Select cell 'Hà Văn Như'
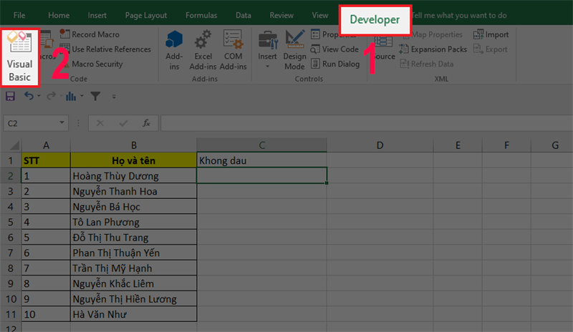The image size is (573, 332). (133, 313)
